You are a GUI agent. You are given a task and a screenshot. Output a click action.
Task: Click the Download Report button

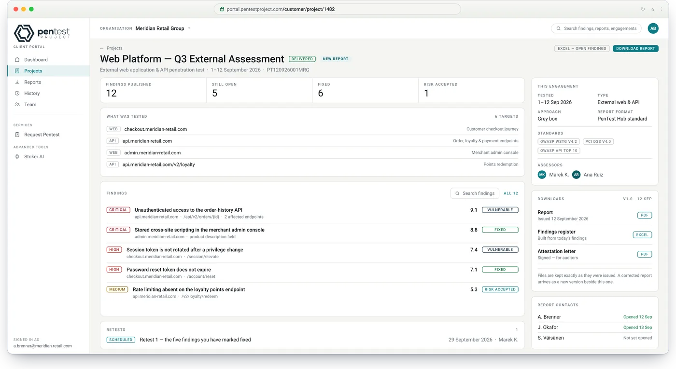point(635,49)
